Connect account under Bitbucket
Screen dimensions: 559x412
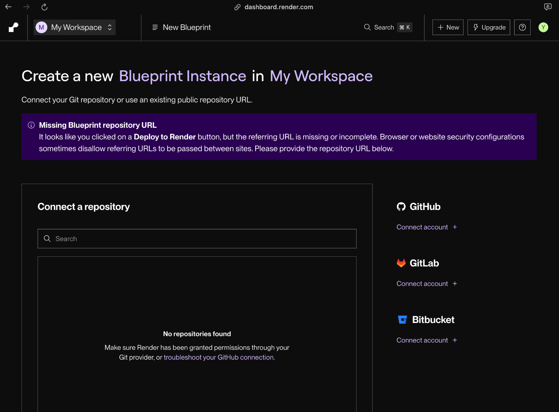point(422,341)
